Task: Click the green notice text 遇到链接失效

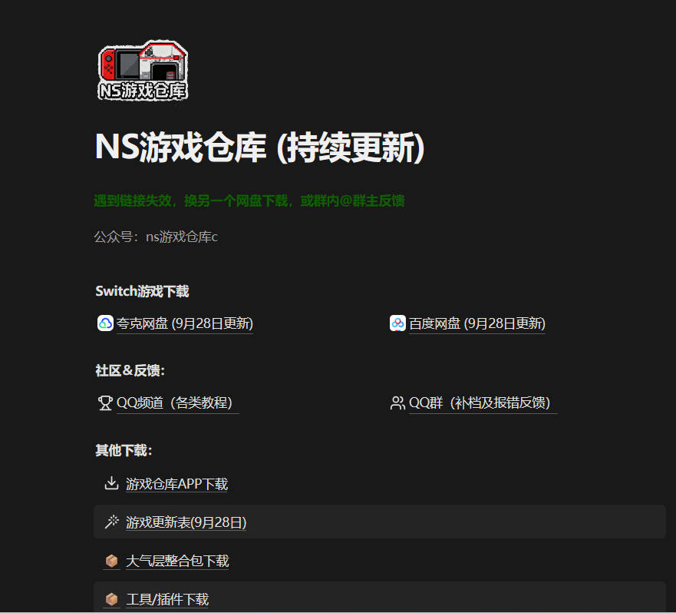Action: pyautogui.click(x=249, y=200)
